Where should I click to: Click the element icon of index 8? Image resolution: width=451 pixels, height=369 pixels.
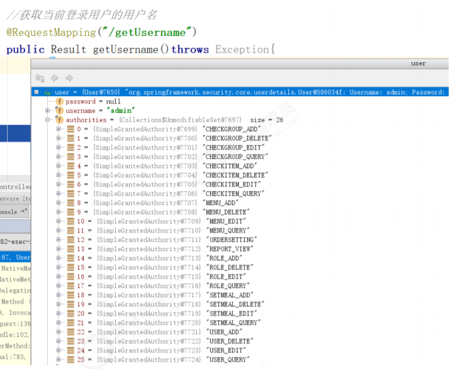tap(71, 202)
